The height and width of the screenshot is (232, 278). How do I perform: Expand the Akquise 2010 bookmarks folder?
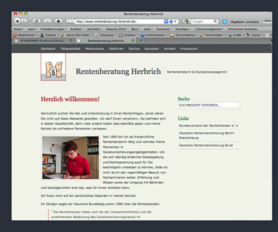tap(117, 29)
